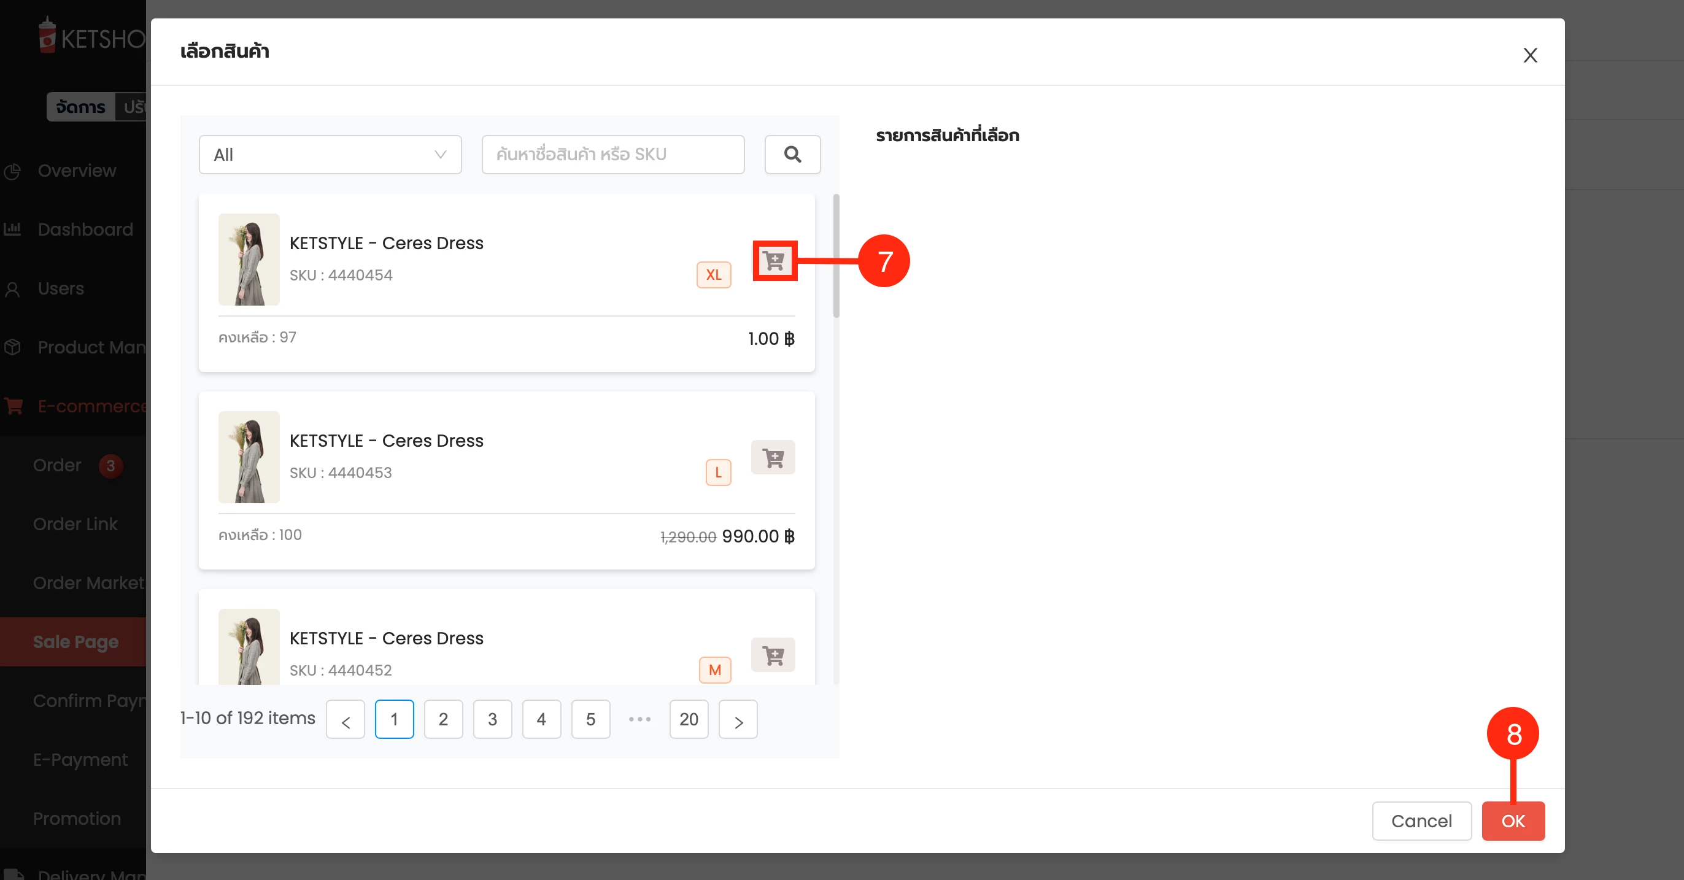Image resolution: width=1684 pixels, height=880 pixels.
Task: Open Dashboard in the sidebar
Action: [85, 230]
